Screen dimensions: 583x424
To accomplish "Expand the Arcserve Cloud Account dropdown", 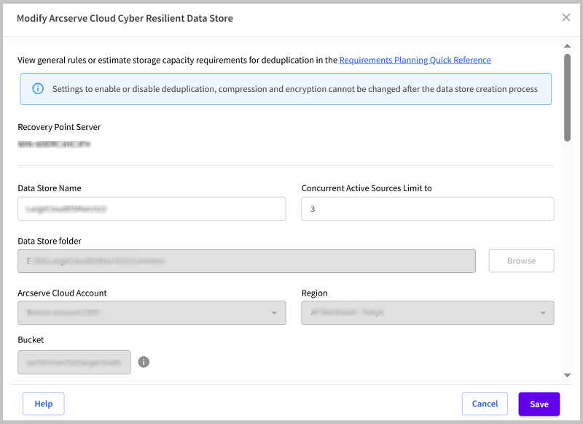I will point(152,312).
